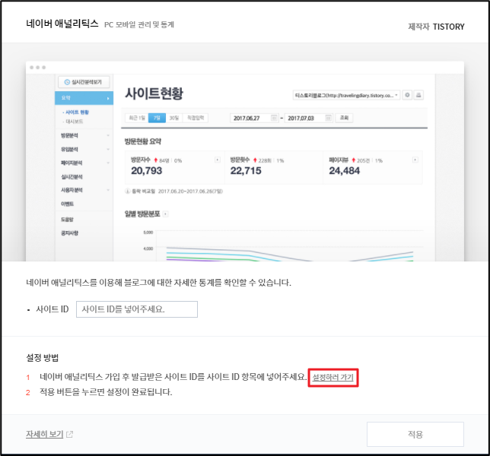
Task: Open the calendar icon beside 2017.06.27
Action: coord(274,118)
